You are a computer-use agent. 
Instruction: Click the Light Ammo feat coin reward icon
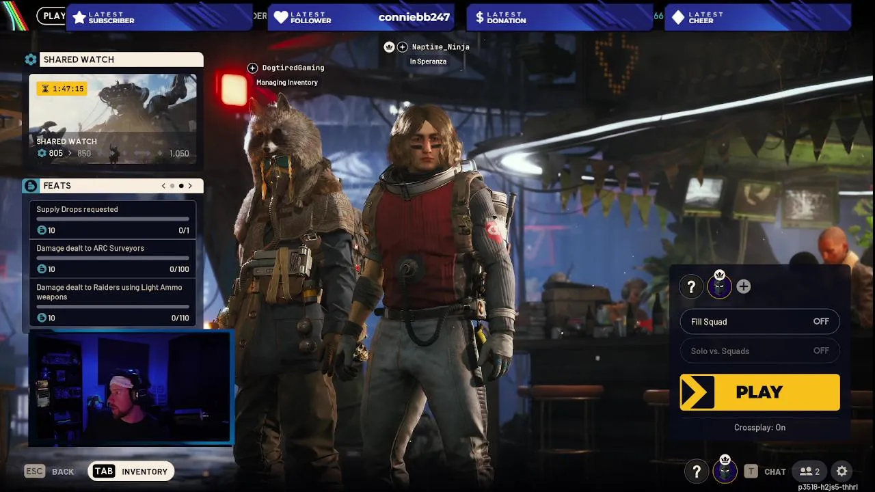[42, 318]
